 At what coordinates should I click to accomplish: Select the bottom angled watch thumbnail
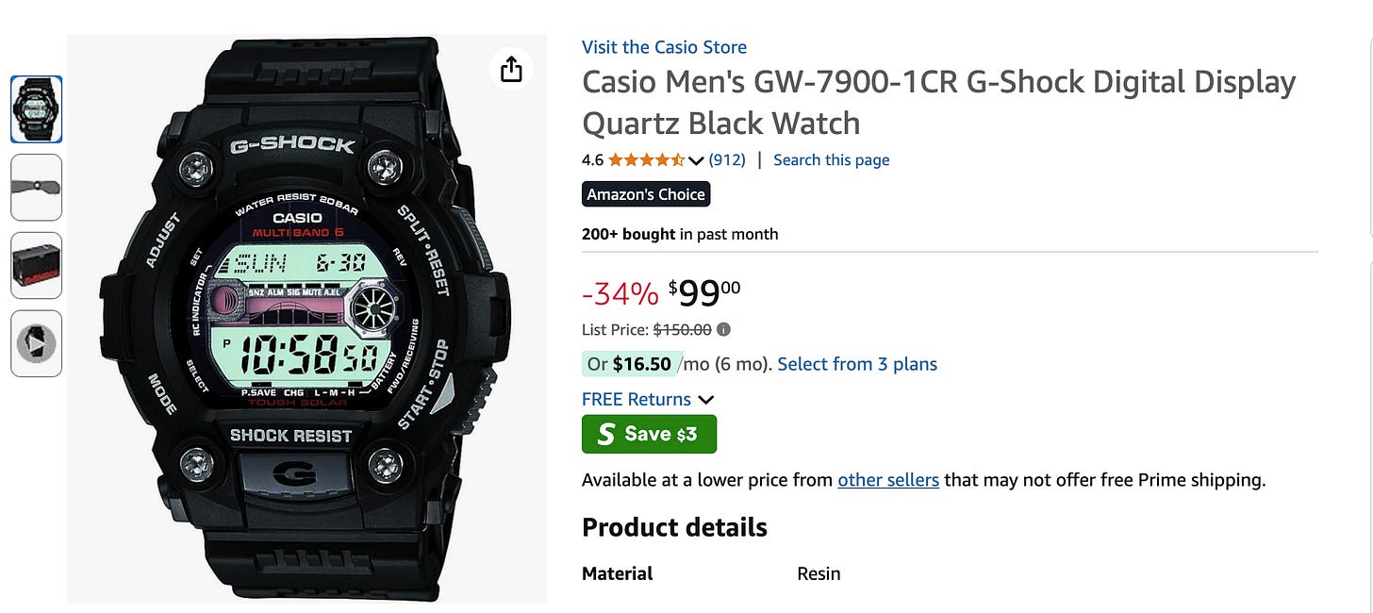36,343
